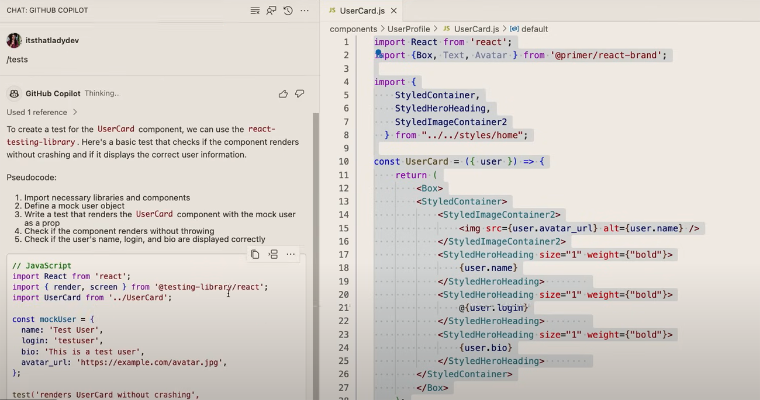
Task: Click 'StyledHeroHeading,' import on line 6
Action: point(443,109)
